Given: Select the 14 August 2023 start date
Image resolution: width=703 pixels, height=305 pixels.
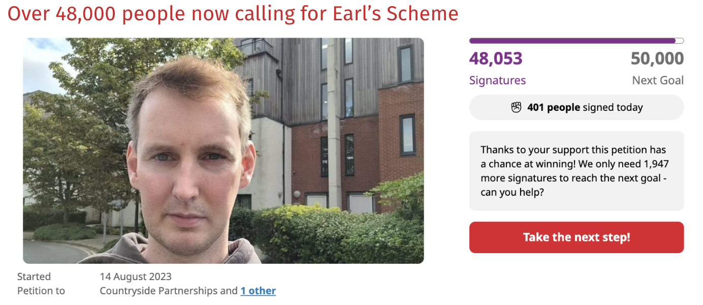Looking at the screenshot, I should pyautogui.click(x=136, y=277).
